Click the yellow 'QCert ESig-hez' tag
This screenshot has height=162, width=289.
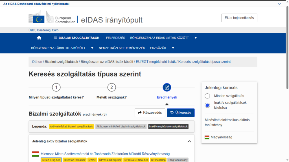tap(51, 160)
